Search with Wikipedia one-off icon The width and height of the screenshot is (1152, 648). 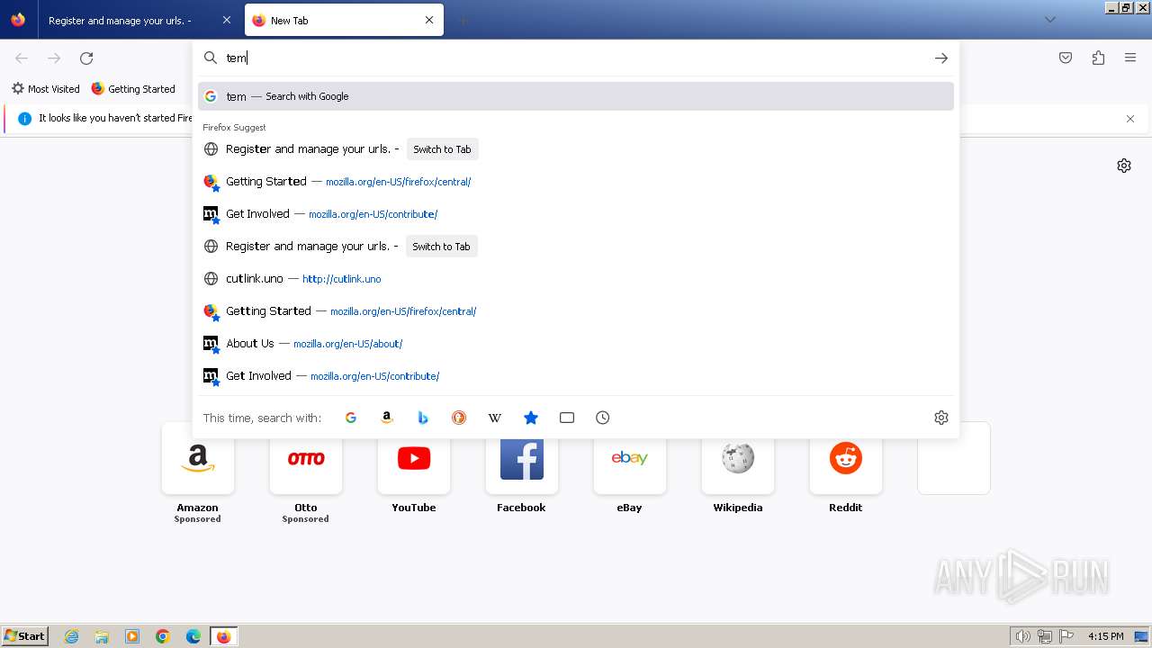point(495,418)
